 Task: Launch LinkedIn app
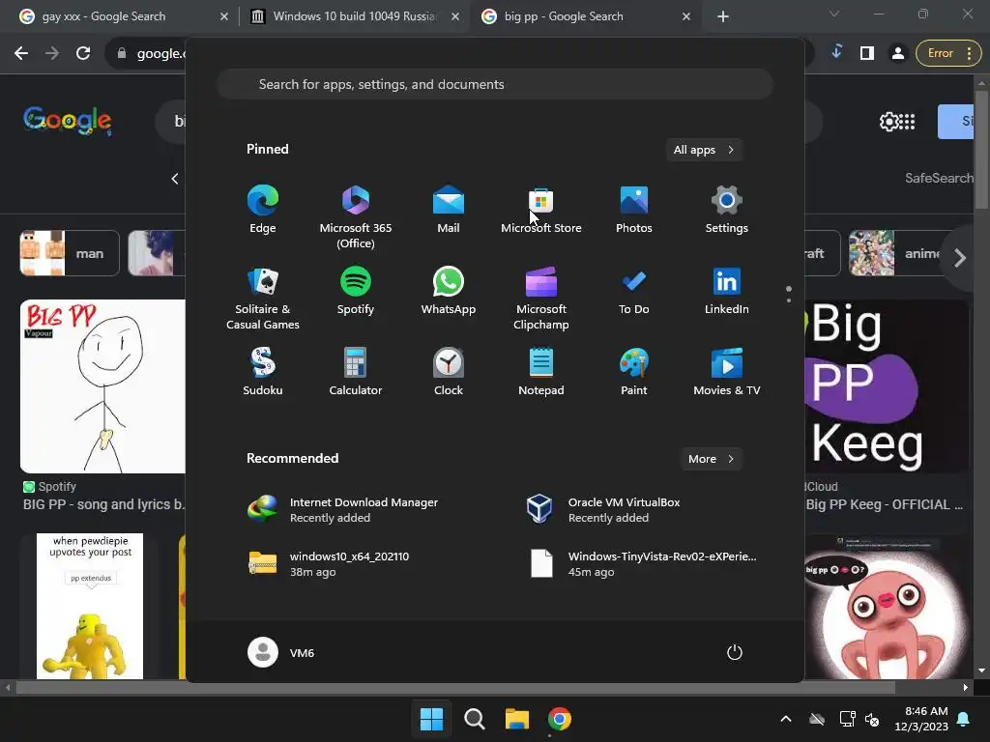[727, 291]
